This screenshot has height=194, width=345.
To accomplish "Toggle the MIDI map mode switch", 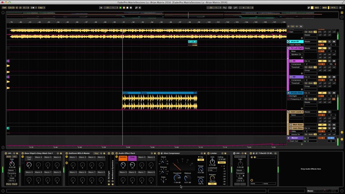I will (325, 8).
